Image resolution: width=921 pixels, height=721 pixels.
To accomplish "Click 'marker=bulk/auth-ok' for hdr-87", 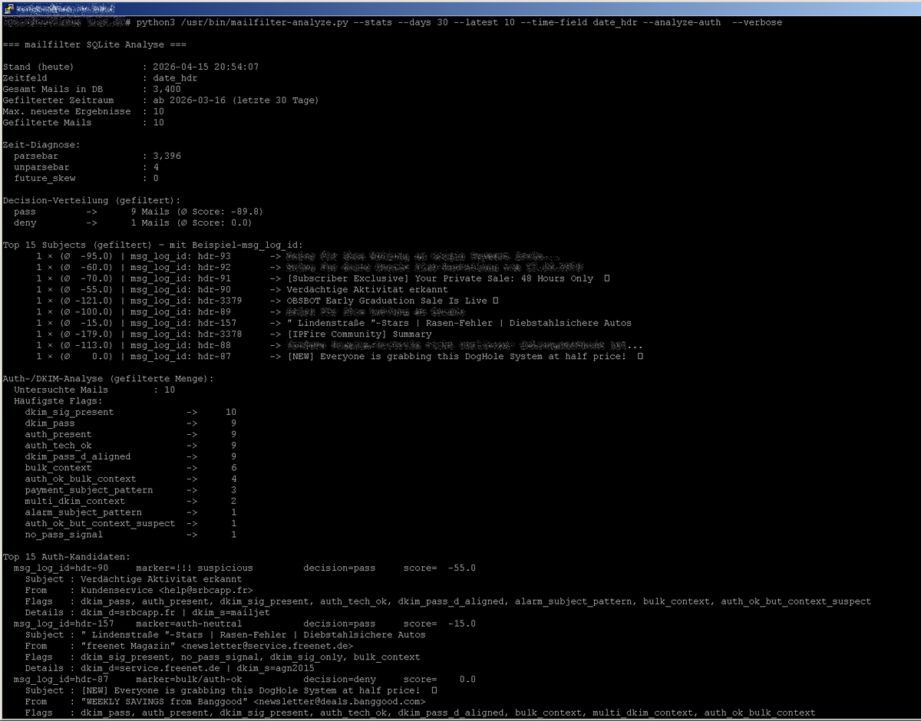I will click(189, 680).
